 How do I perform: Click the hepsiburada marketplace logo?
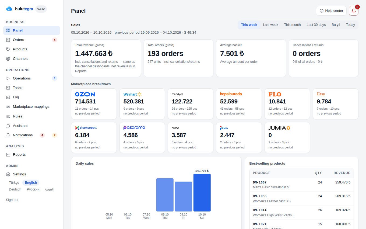tap(231, 94)
